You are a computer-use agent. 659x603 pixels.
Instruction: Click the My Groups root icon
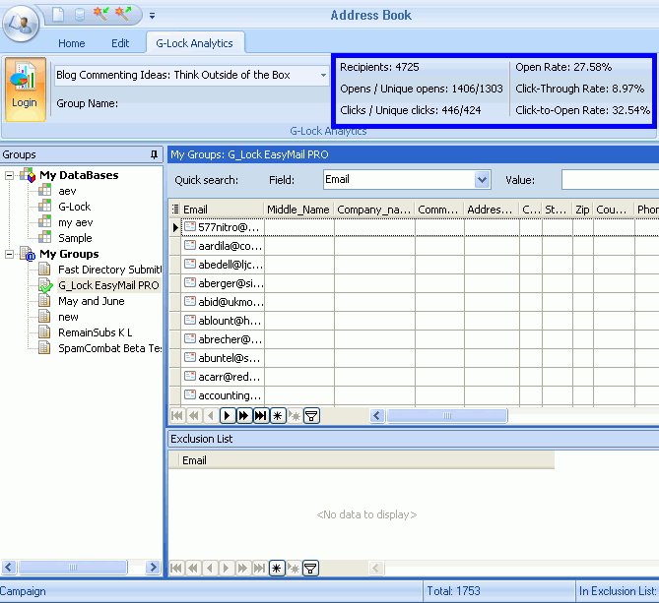pos(28,254)
